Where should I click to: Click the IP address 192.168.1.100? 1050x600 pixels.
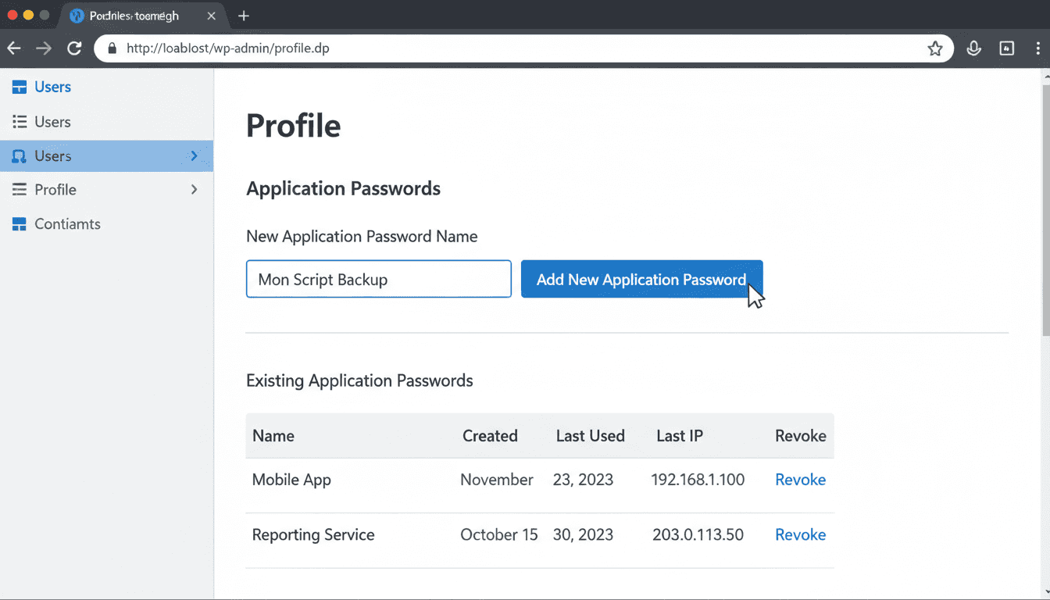coord(698,480)
